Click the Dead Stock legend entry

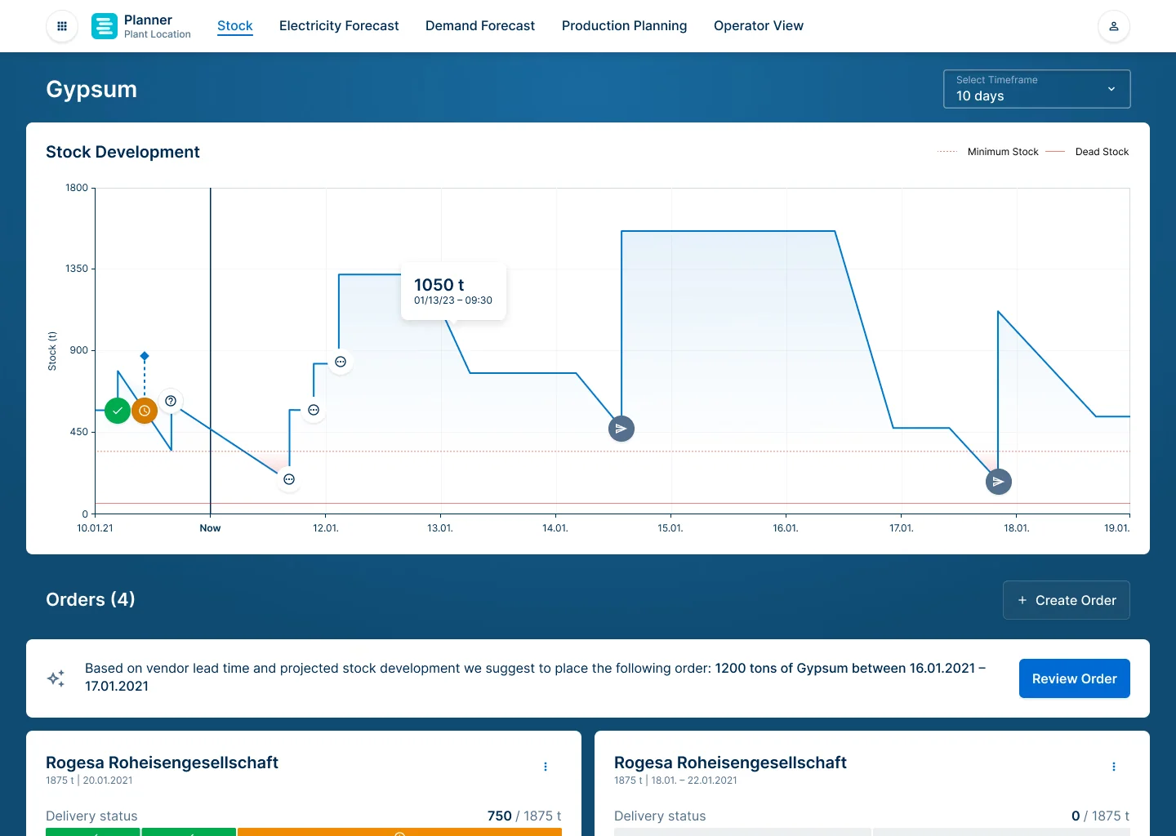coord(1088,152)
